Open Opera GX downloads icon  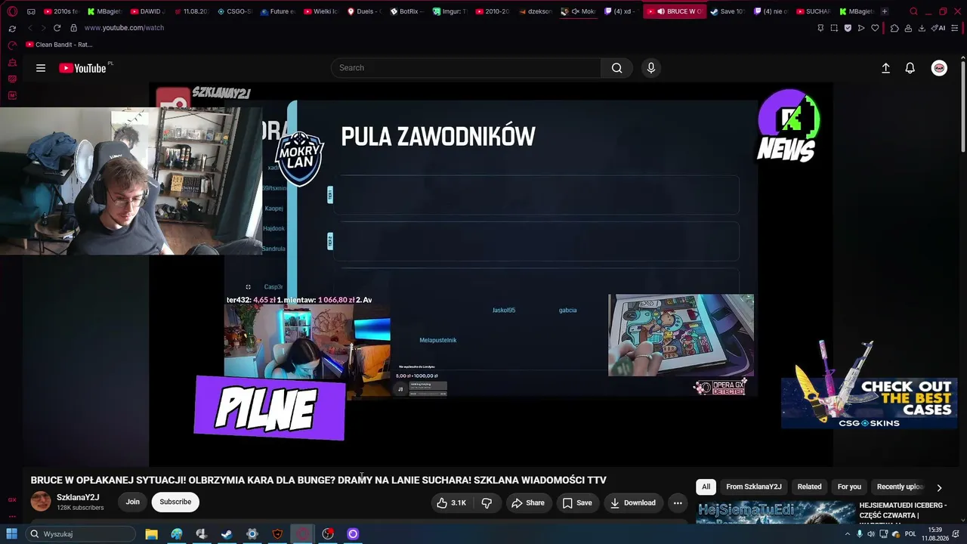click(922, 28)
